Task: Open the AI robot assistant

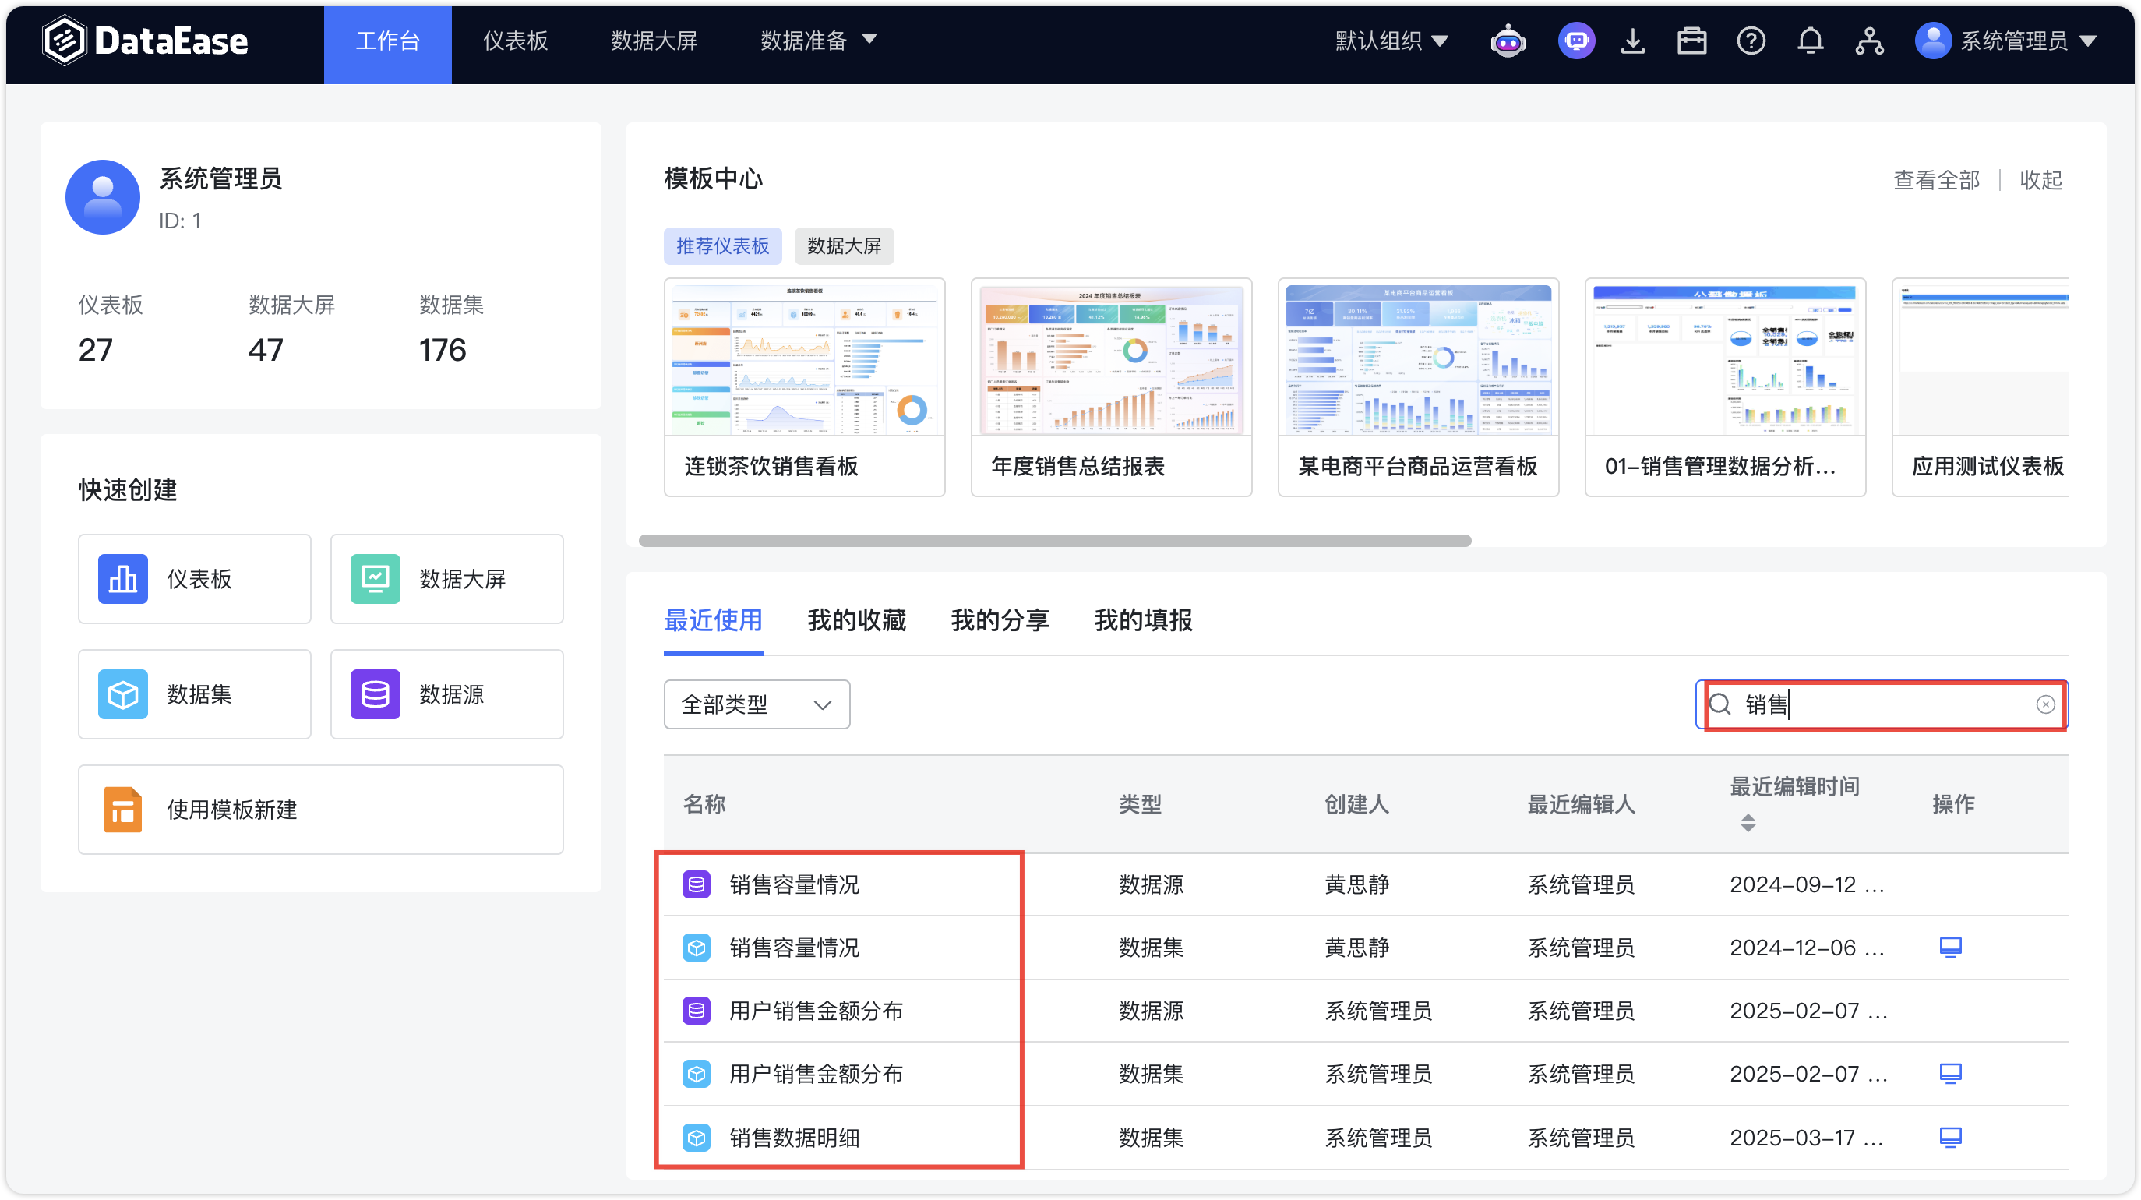Action: (x=1508, y=40)
